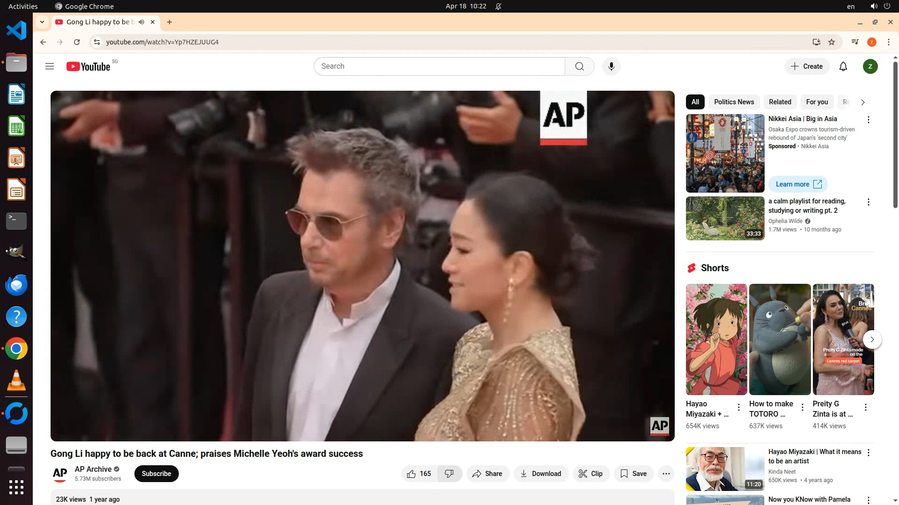Open the notifications bell
899x505 pixels.
tap(843, 66)
